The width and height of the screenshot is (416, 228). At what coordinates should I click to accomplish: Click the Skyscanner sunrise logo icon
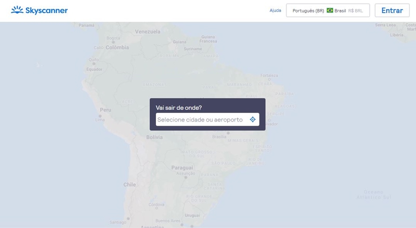(x=17, y=10)
